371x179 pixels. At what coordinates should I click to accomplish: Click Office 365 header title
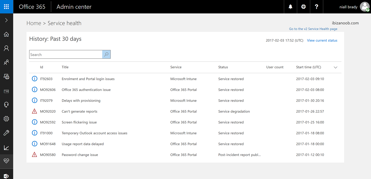point(32,7)
